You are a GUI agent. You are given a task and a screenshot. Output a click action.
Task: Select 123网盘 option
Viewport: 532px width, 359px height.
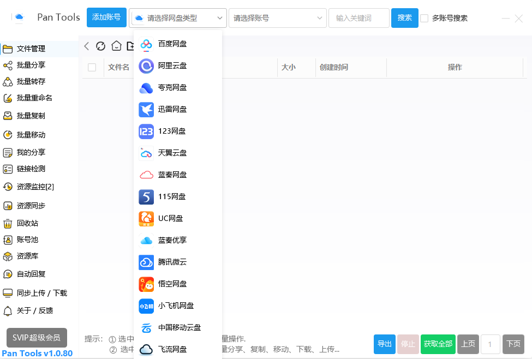point(171,131)
